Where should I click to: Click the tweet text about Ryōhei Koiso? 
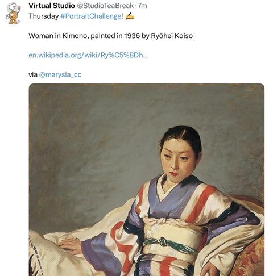tap(110, 36)
